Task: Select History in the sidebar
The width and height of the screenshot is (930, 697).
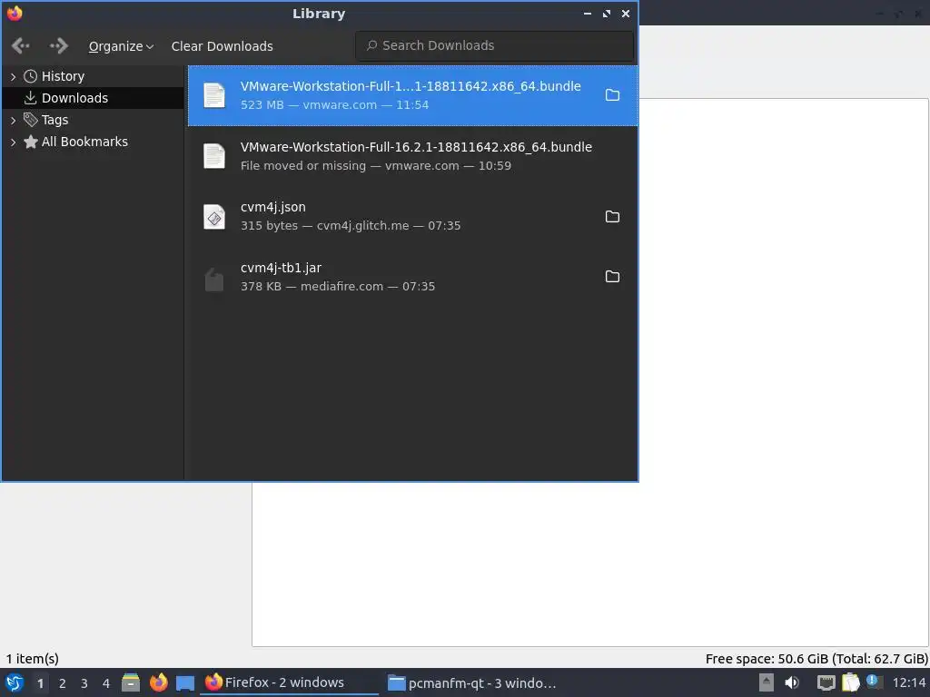Action: coord(63,76)
